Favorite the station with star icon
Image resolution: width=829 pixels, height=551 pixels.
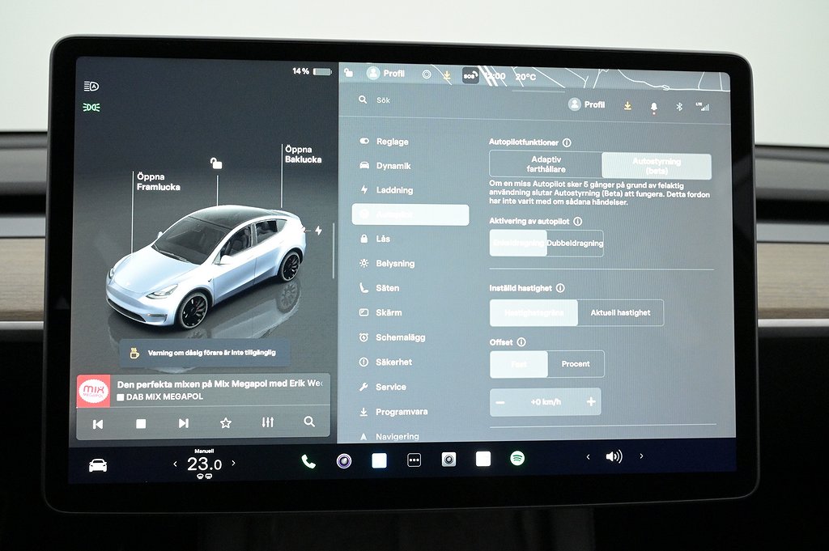click(x=226, y=423)
